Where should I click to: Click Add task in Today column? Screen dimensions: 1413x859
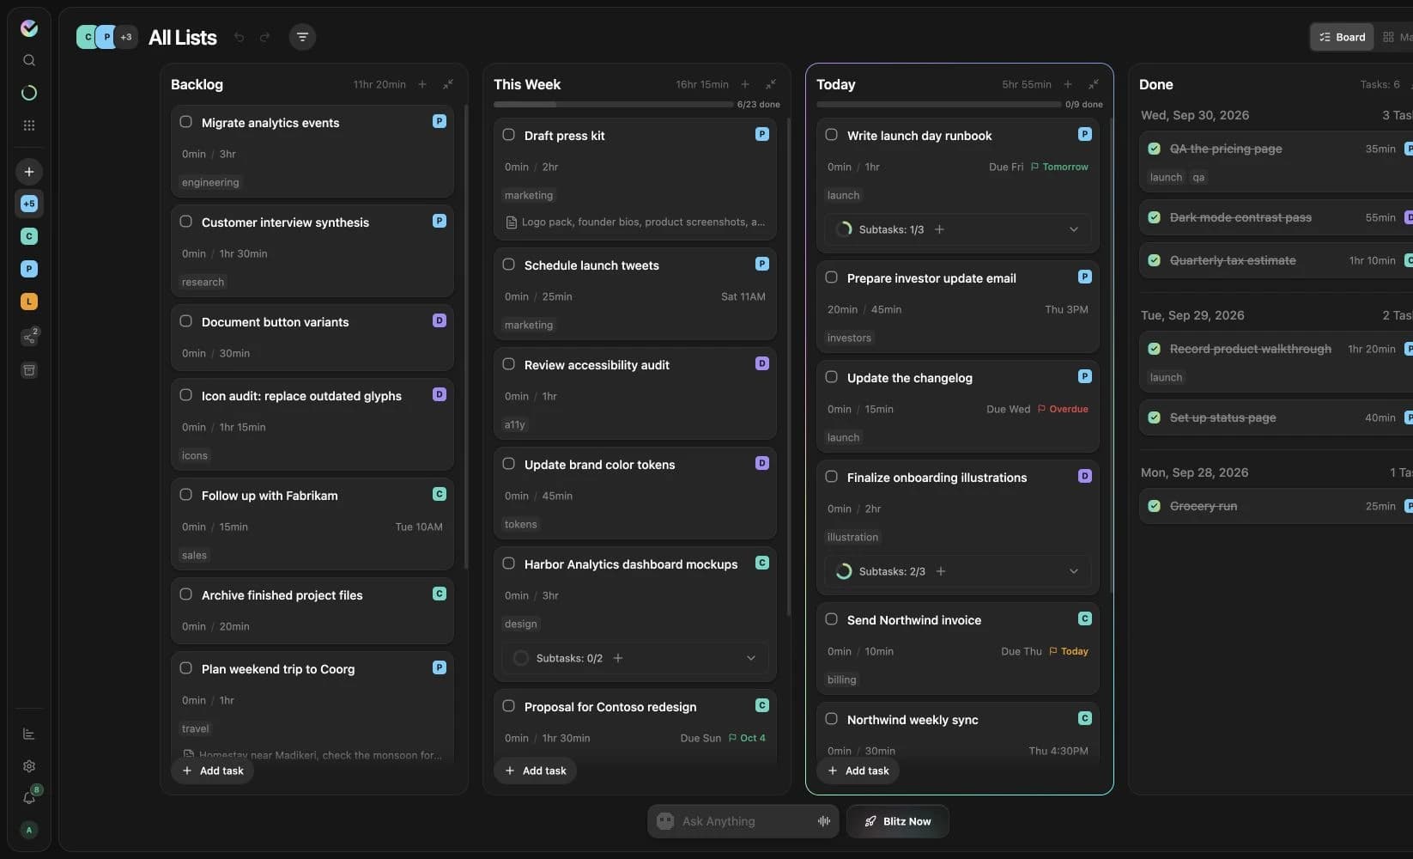(x=858, y=771)
